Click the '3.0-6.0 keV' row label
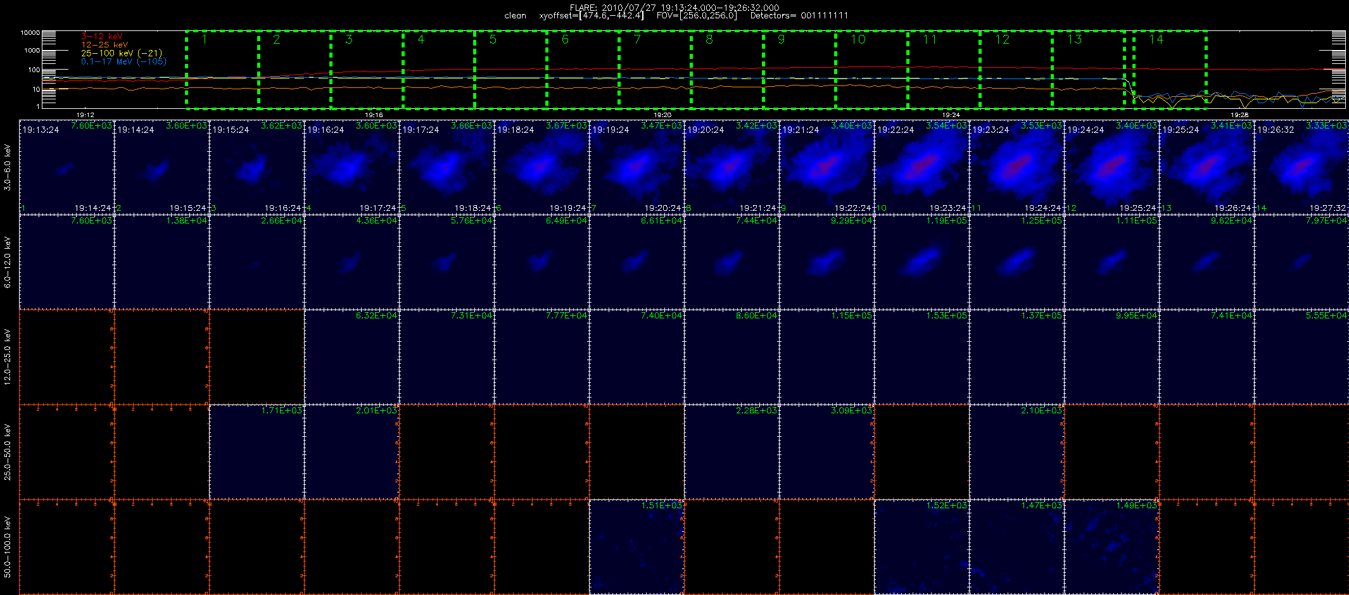The image size is (1349, 595). [x=8, y=167]
